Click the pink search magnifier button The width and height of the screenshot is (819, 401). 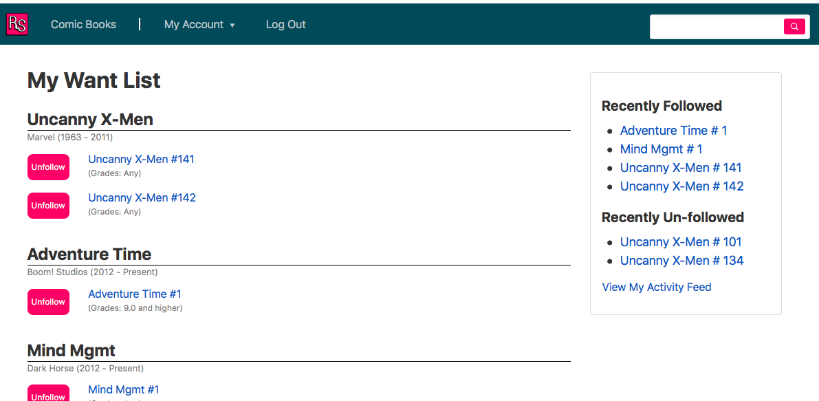click(794, 27)
